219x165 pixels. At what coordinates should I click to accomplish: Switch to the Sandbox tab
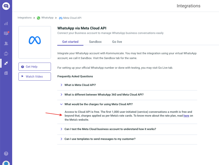tap(95, 42)
